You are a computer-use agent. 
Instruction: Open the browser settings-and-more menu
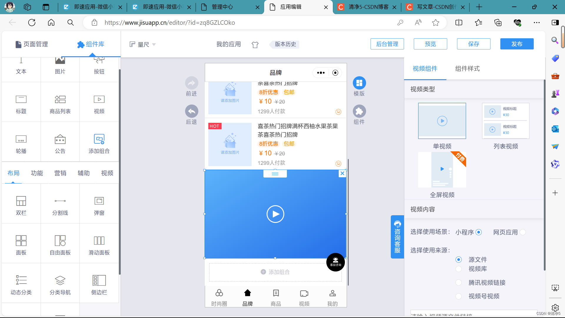536,23
